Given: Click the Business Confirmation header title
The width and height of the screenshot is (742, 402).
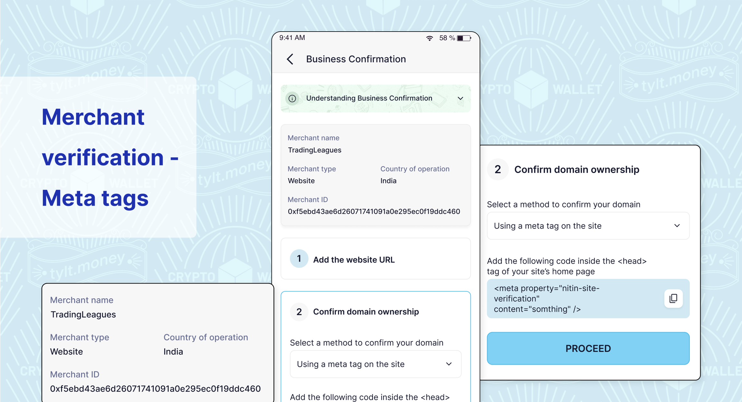Looking at the screenshot, I should click(356, 59).
